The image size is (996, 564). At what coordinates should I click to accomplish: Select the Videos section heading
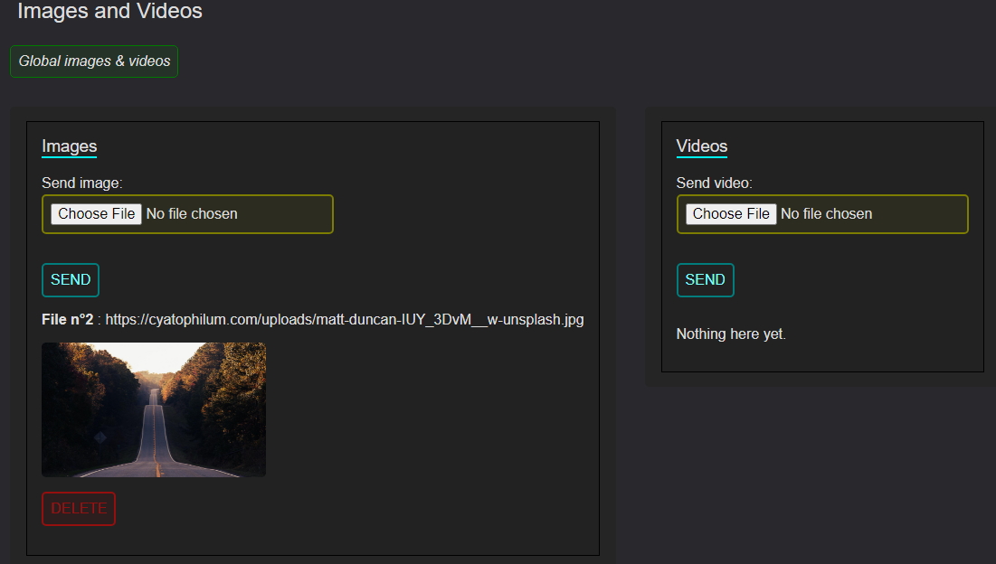701,146
